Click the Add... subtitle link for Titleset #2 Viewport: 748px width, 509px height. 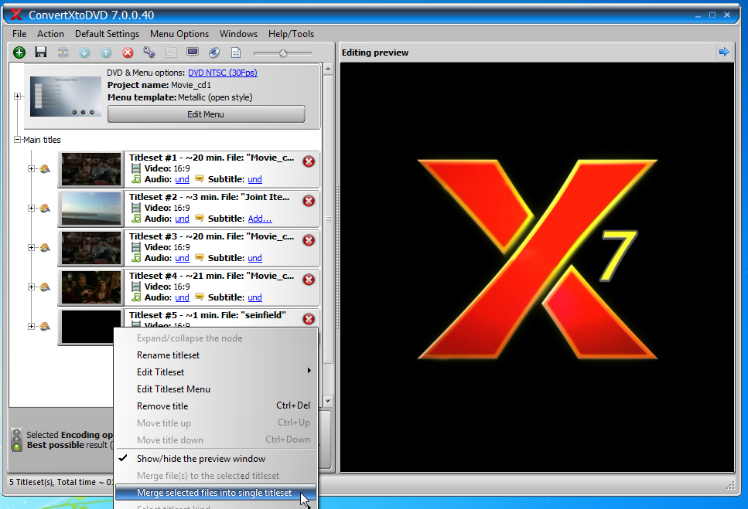(260, 219)
